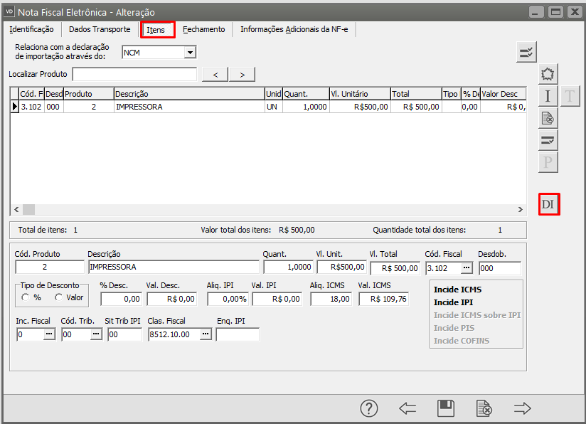Go back using the left arrow icon
Viewport: 586px width, 424px height.
point(407,408)
